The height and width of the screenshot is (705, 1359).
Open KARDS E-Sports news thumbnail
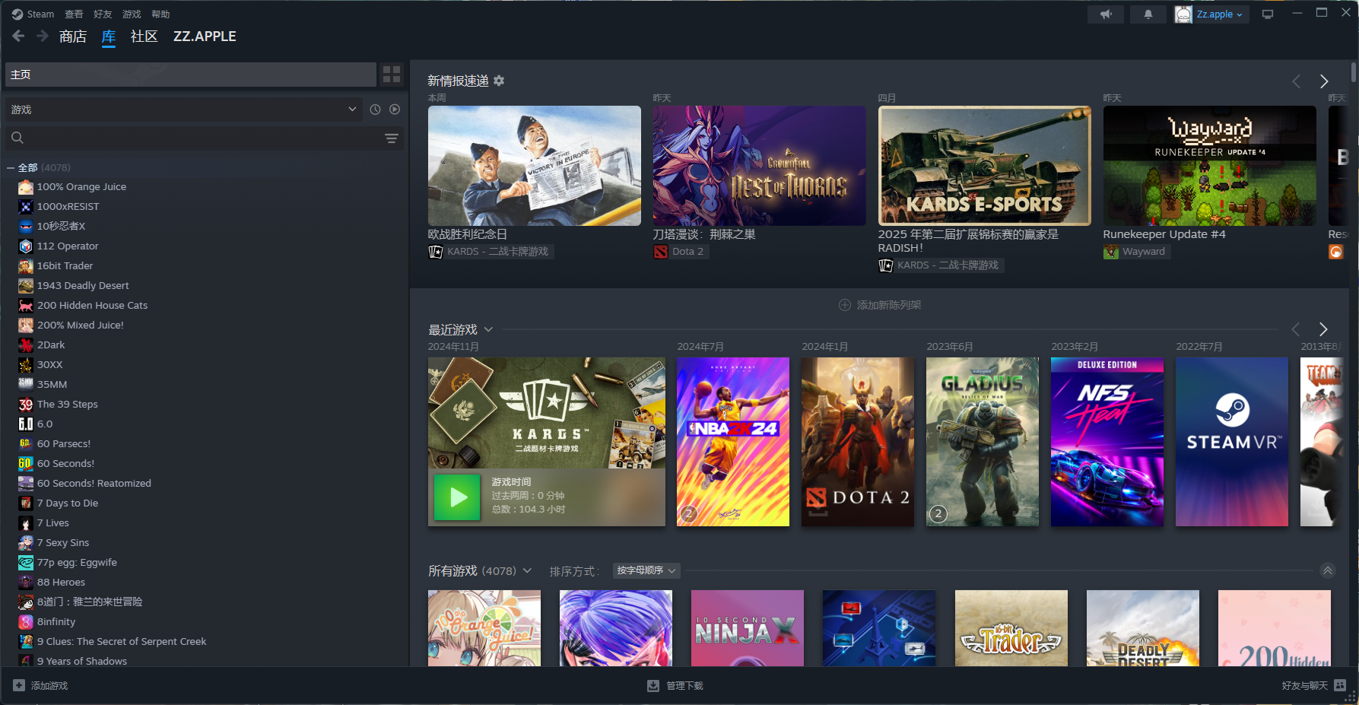point(985,166)
